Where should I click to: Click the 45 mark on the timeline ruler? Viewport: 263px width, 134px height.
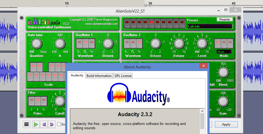pos(234,3)
